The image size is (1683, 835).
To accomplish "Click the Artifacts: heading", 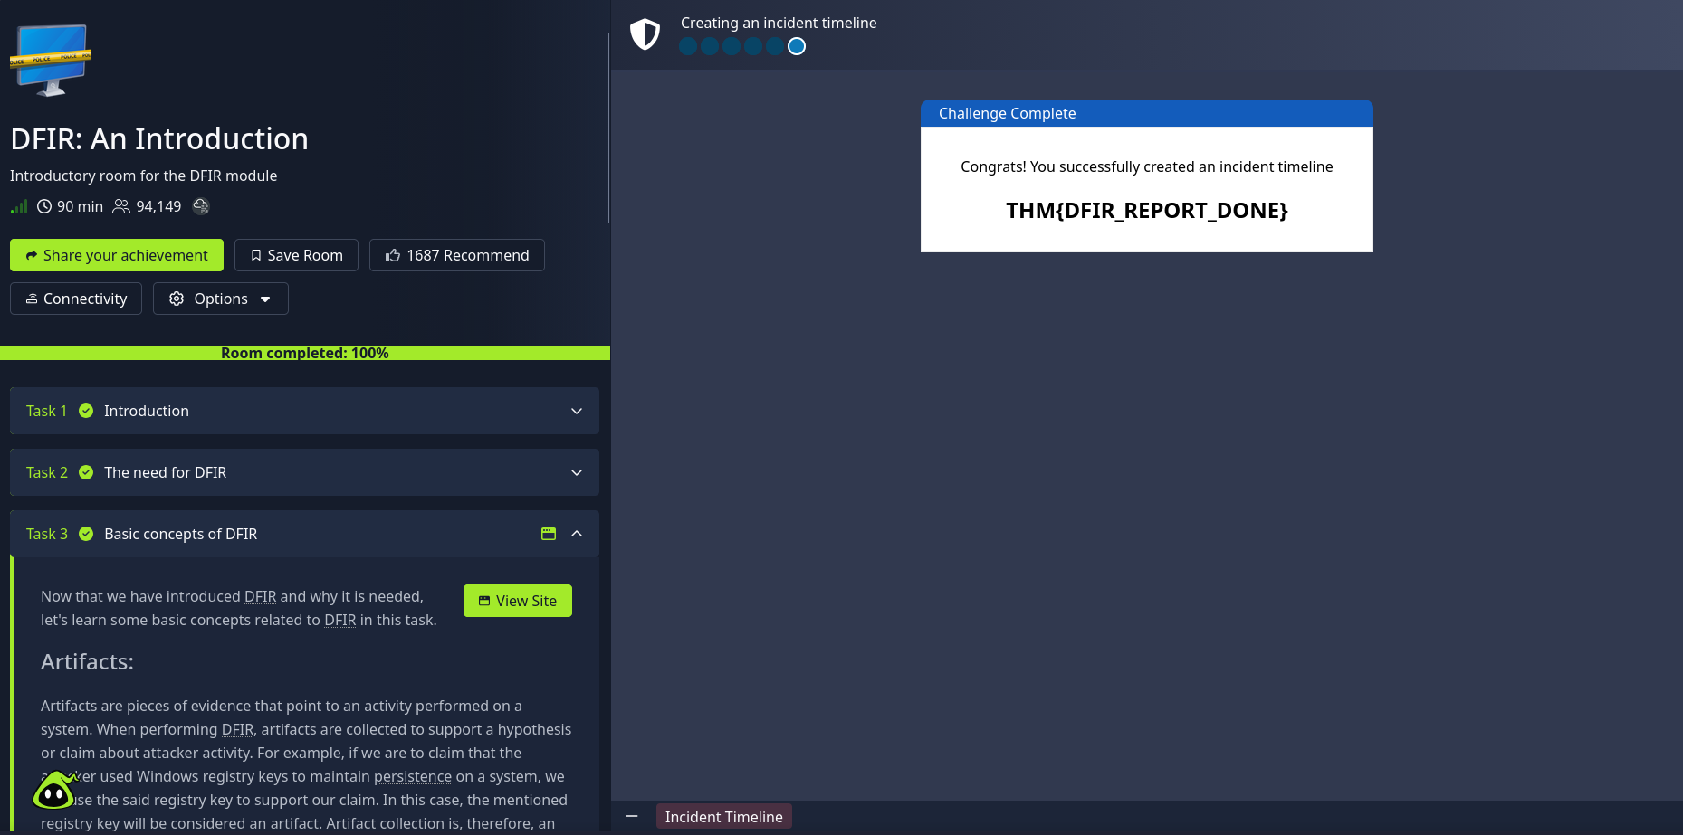I will click(x=87, y=662).
